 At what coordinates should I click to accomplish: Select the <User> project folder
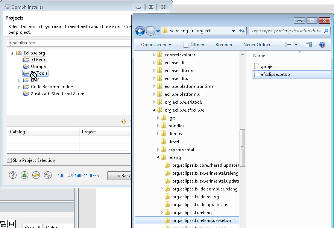pos(34,60)
